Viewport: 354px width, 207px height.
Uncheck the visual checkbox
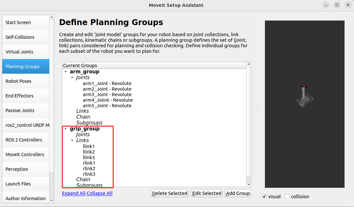(x=264, y=196)
